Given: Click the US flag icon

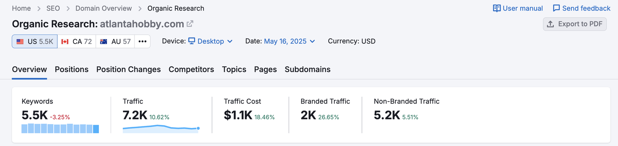Looking at the screenshot, I should [20, 41].
